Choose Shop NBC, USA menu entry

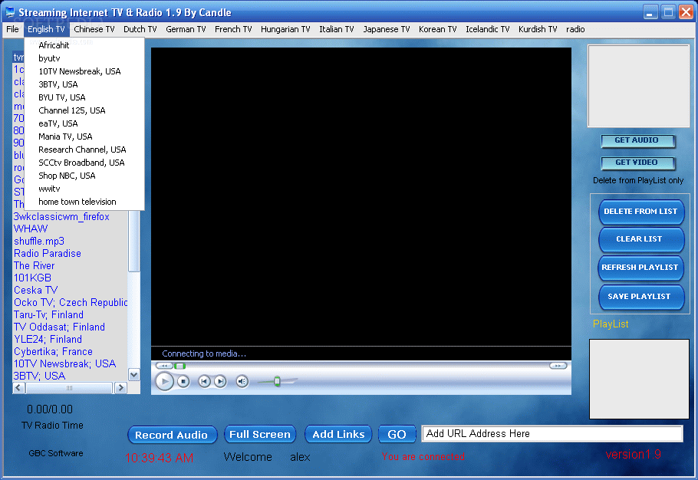[84, 176]
